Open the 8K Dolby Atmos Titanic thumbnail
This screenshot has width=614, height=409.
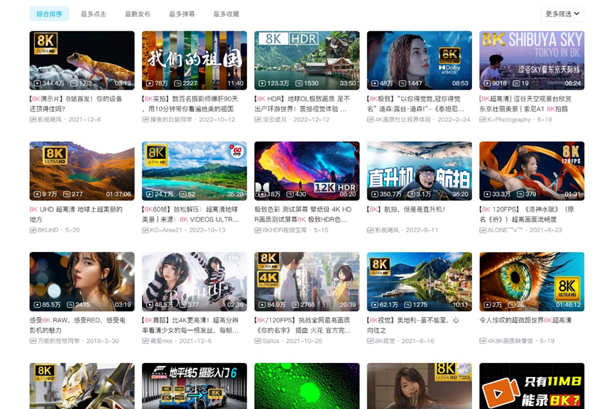pyautogui.click(x=420, y=61)
